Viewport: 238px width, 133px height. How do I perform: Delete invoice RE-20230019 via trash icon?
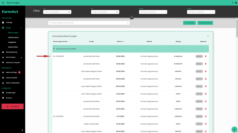(206, 116)
